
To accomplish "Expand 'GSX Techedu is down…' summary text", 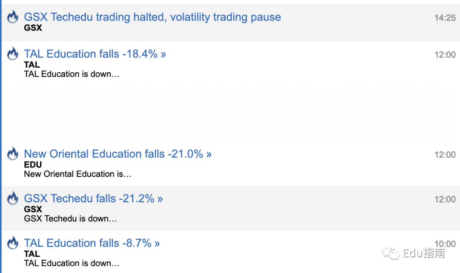I will 70,219.
